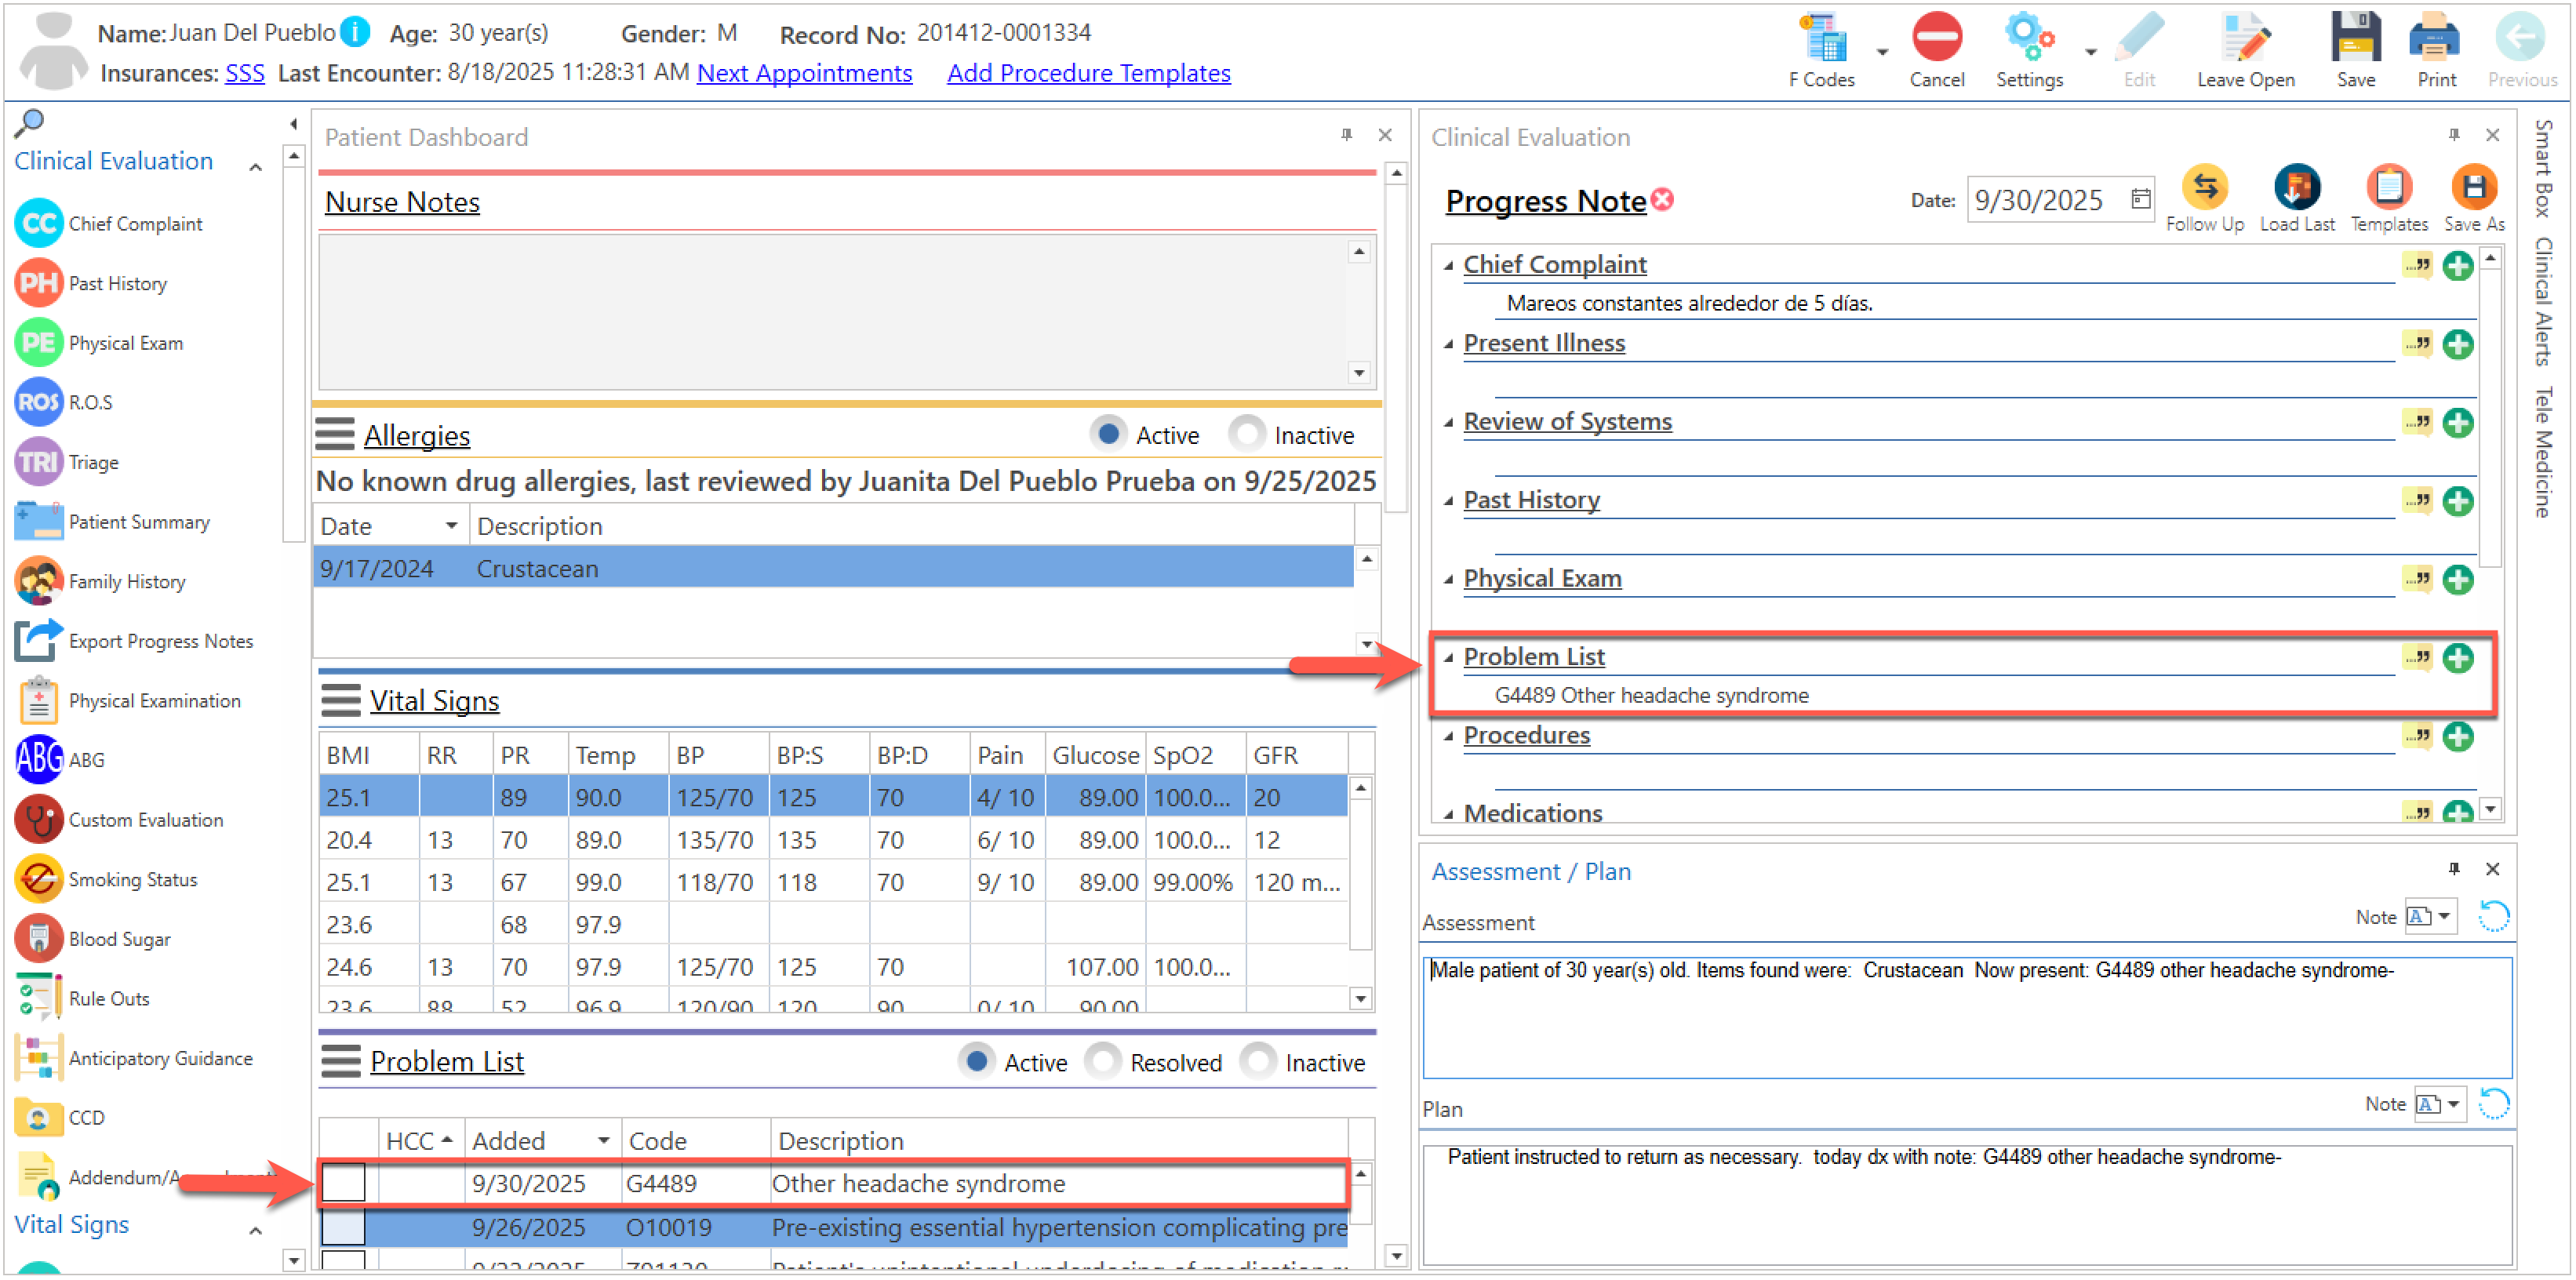Click the Next Appointments link

[x=804, y=73]
